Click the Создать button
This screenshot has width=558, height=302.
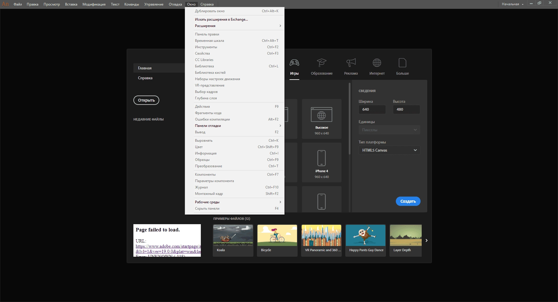(x=408, y=201)
